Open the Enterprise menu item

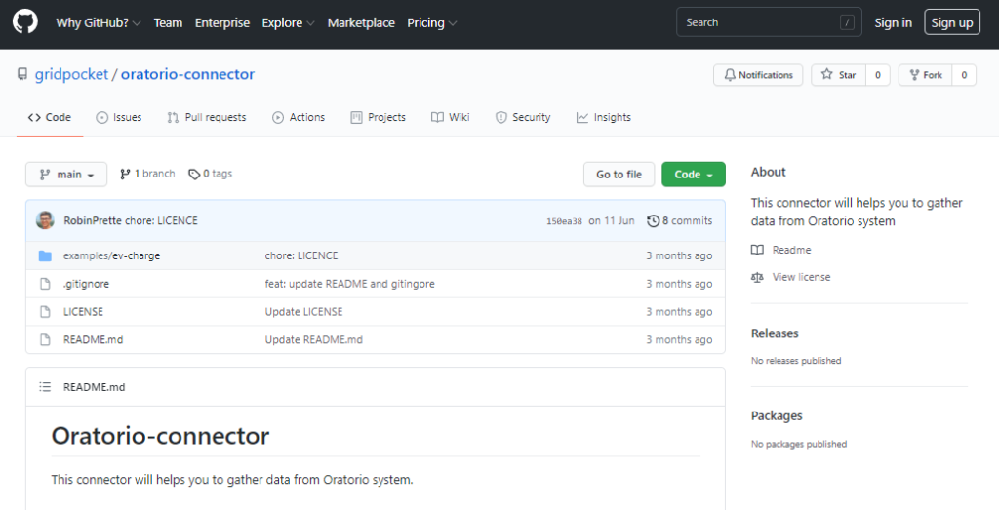(x=222, y=23)
